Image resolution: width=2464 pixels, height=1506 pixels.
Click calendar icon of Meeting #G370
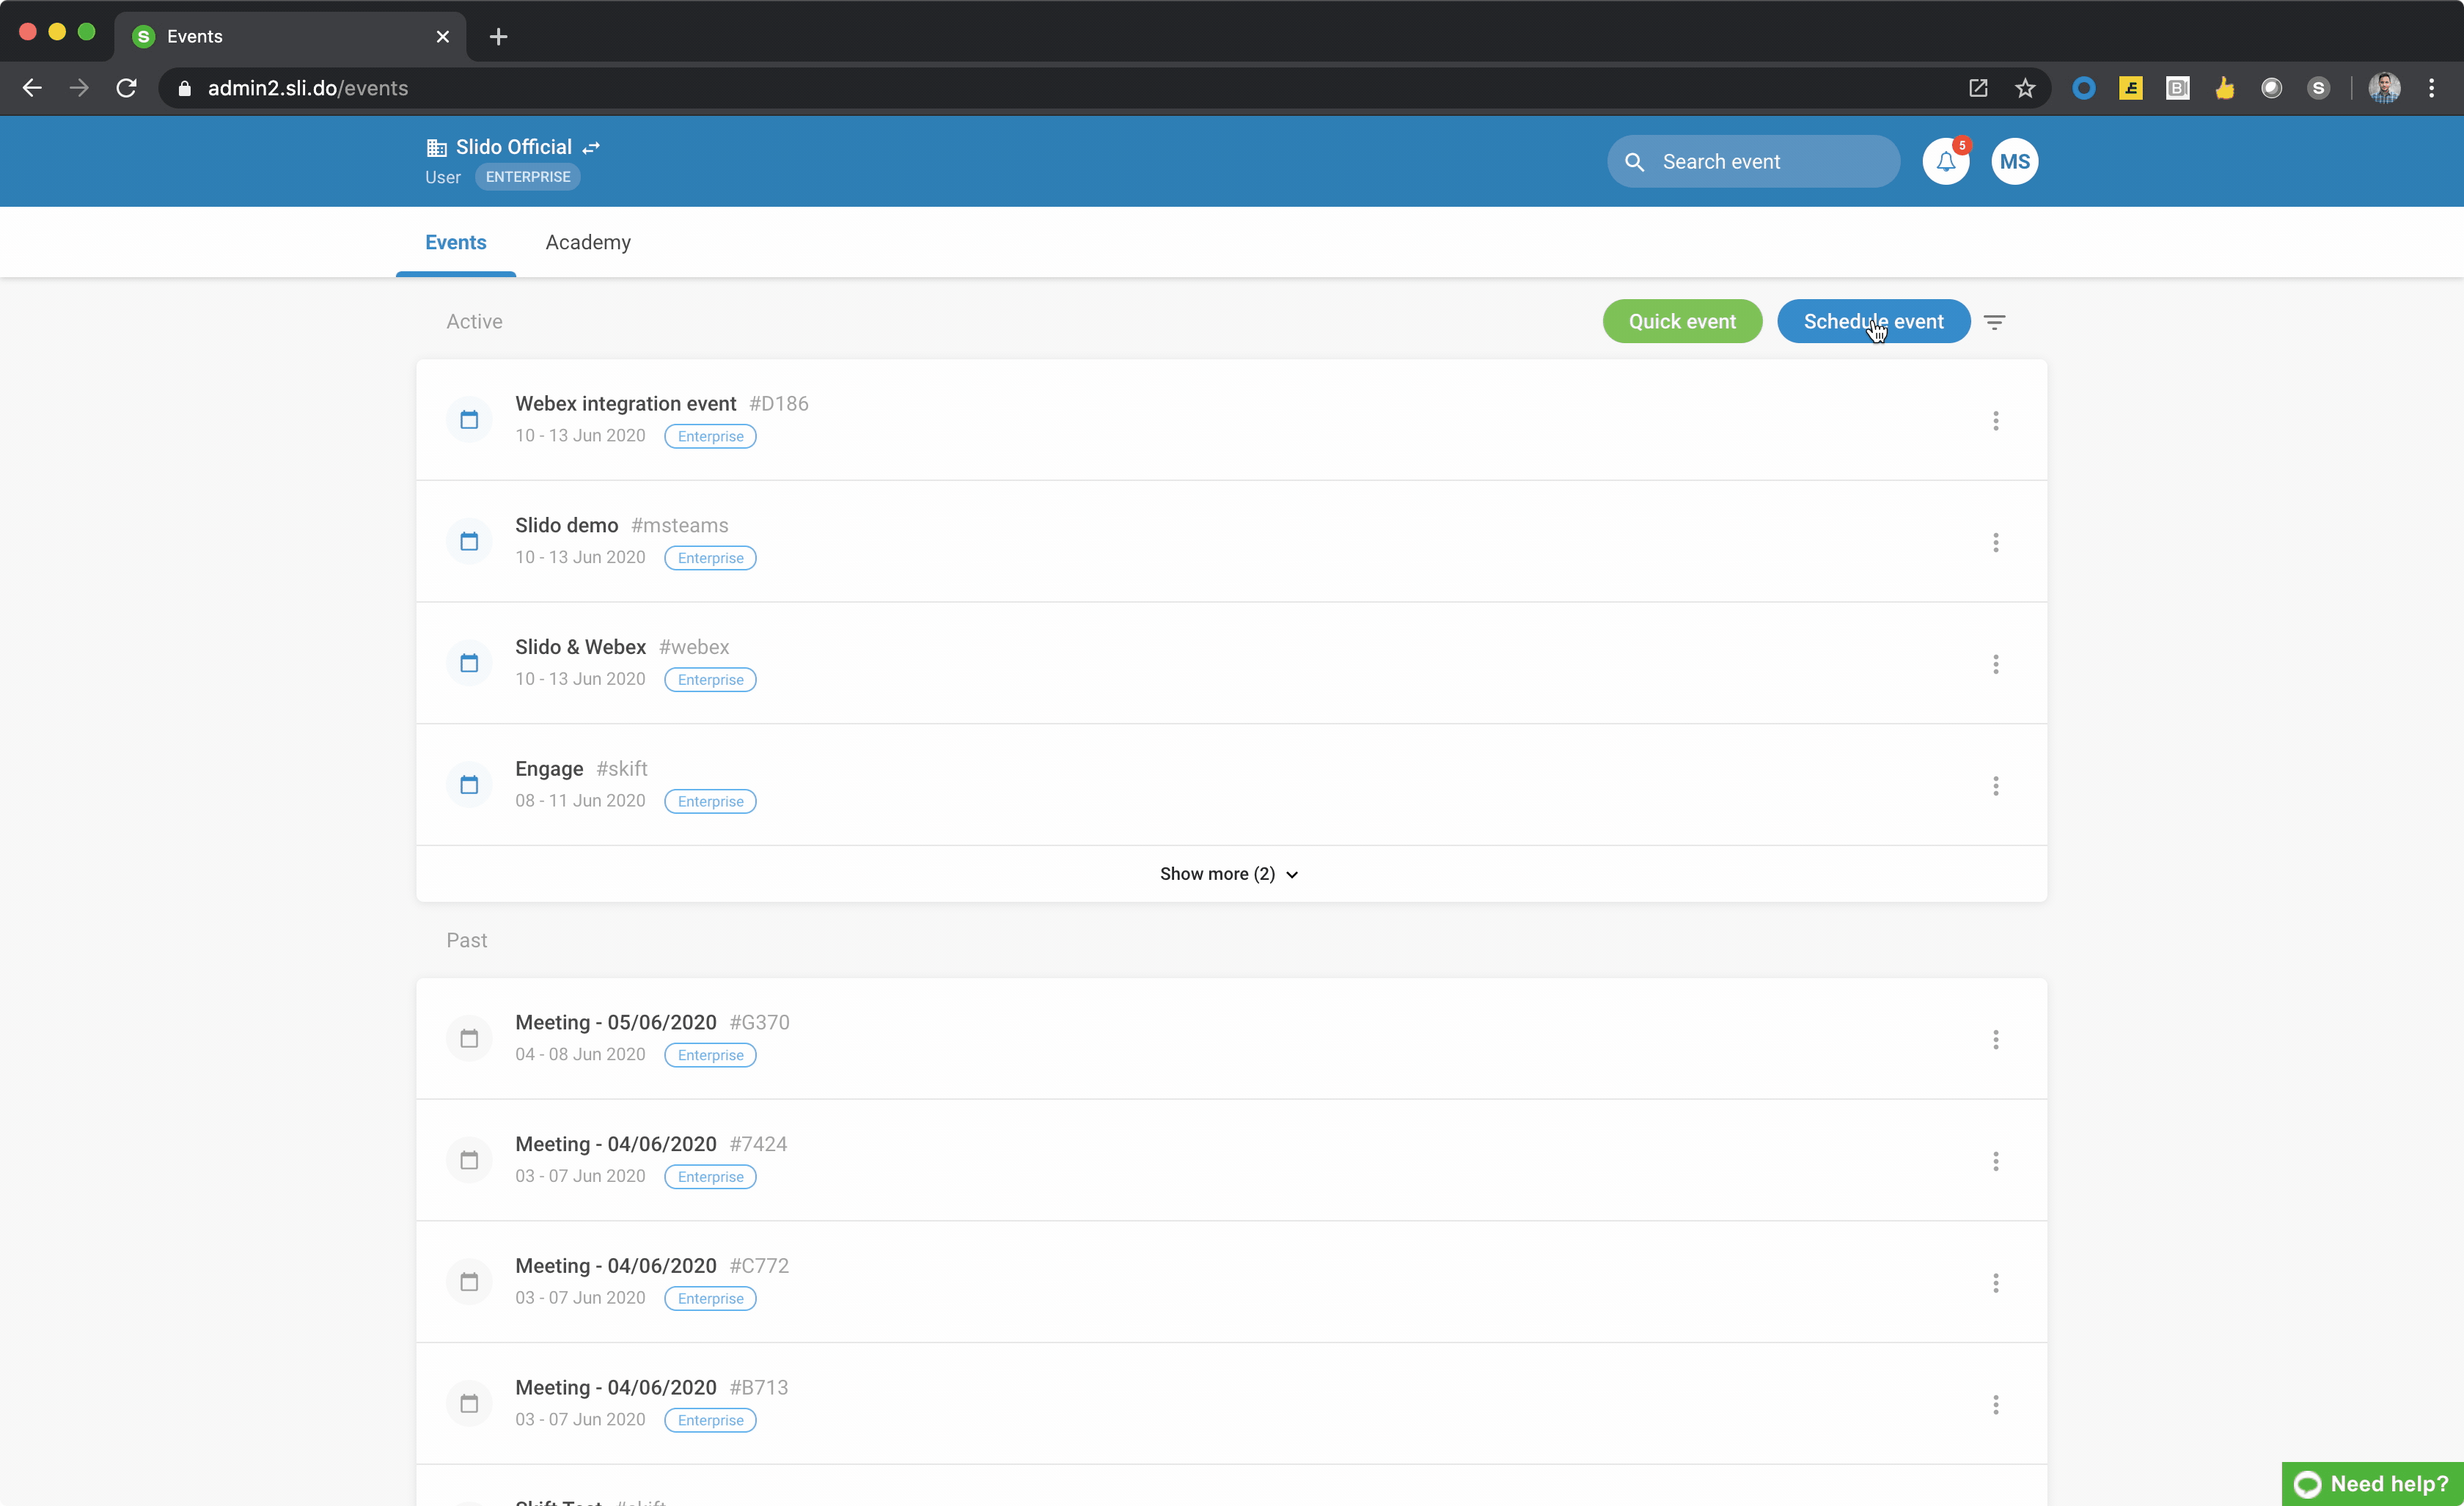(x=469, y=1038)
